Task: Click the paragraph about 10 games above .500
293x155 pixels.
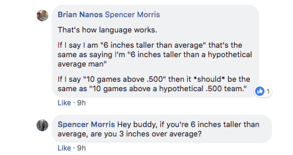Action: (154, 84)
